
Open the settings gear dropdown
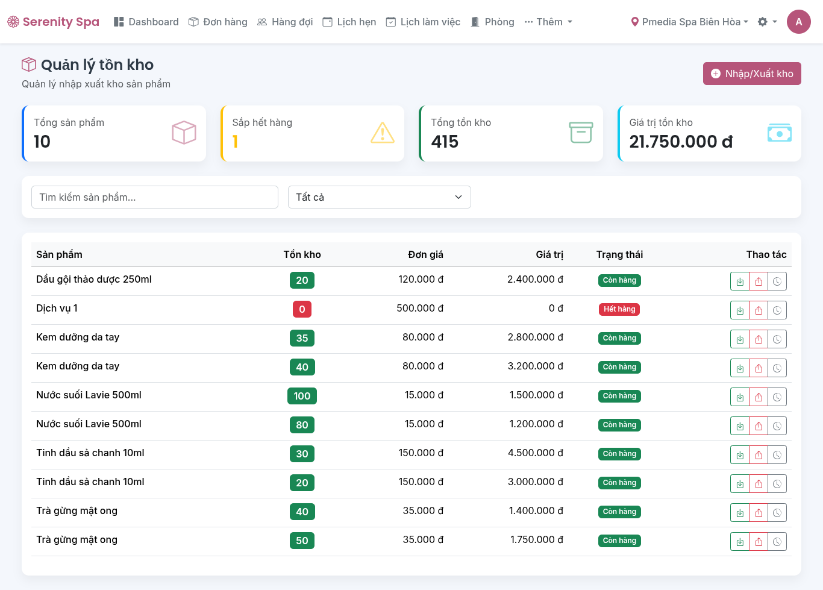click(x=766, y=22)
